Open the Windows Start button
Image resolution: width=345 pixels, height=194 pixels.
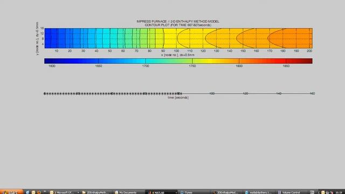(x=11, y=192)
